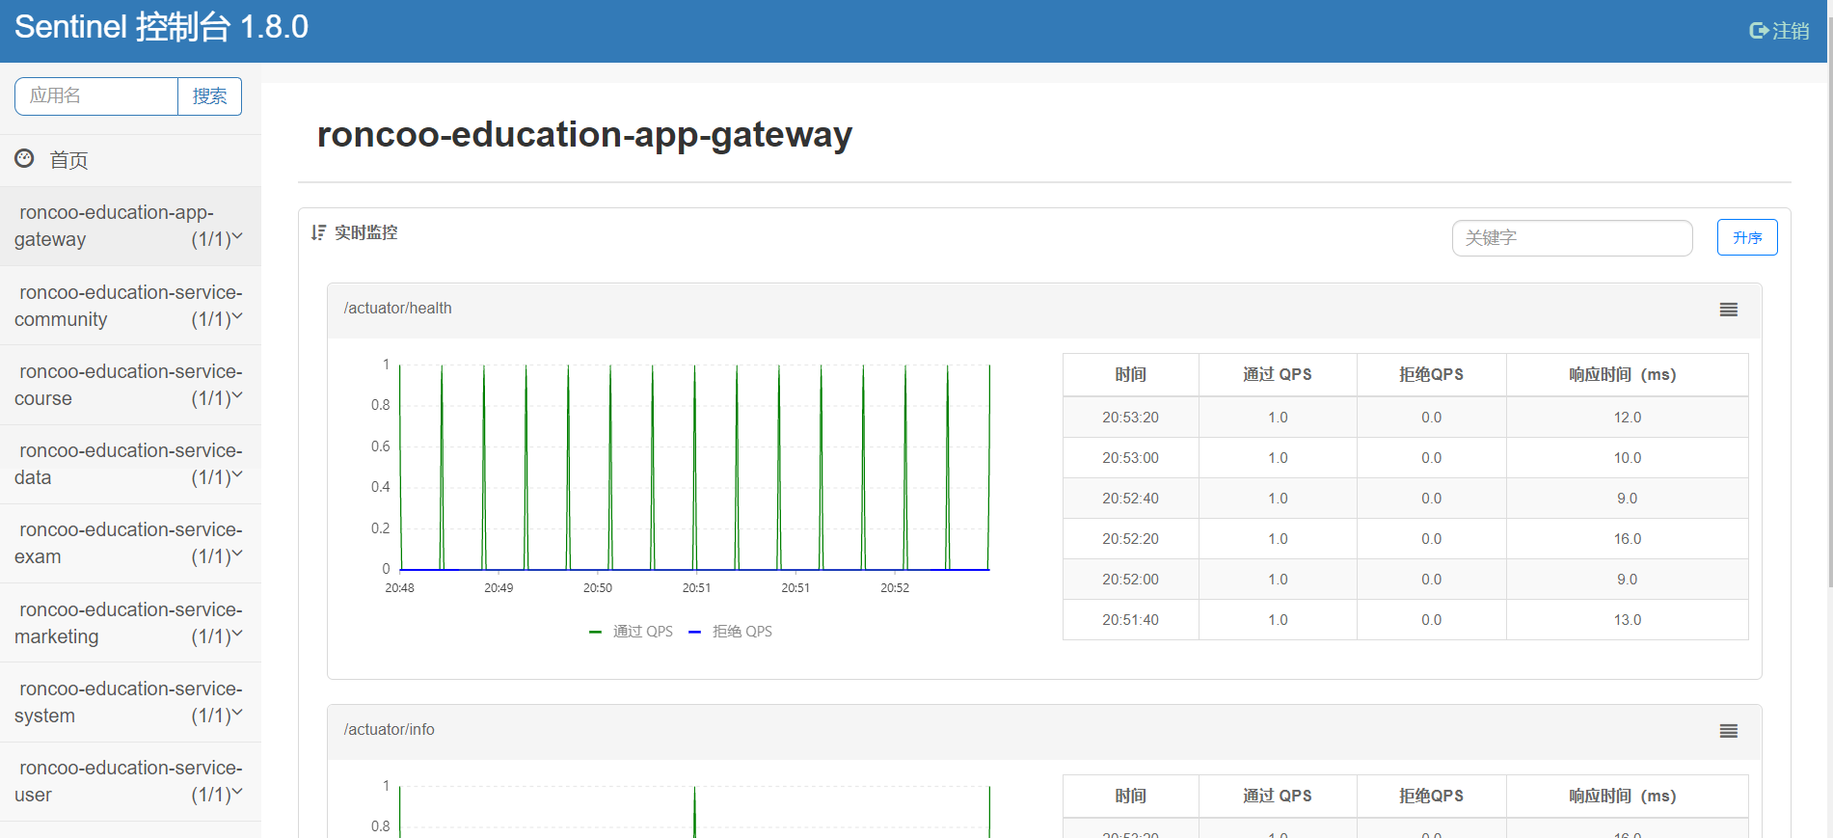Expand roncoo-education-service-system chevron

237,713
